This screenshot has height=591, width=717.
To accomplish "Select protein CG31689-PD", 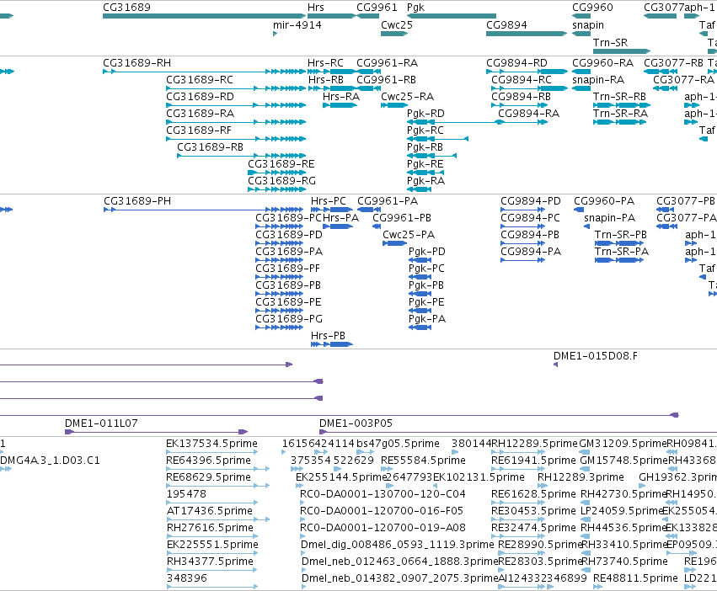I will [280, 243].
